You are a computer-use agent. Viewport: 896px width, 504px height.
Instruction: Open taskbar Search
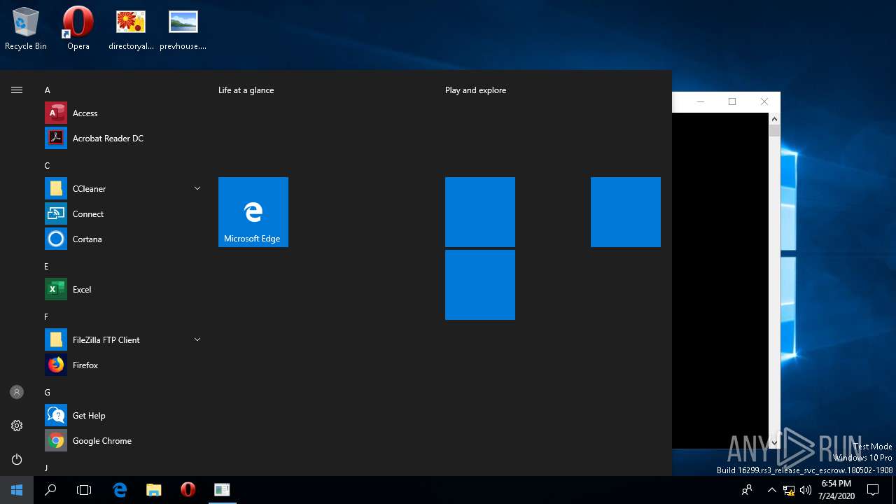50,490
